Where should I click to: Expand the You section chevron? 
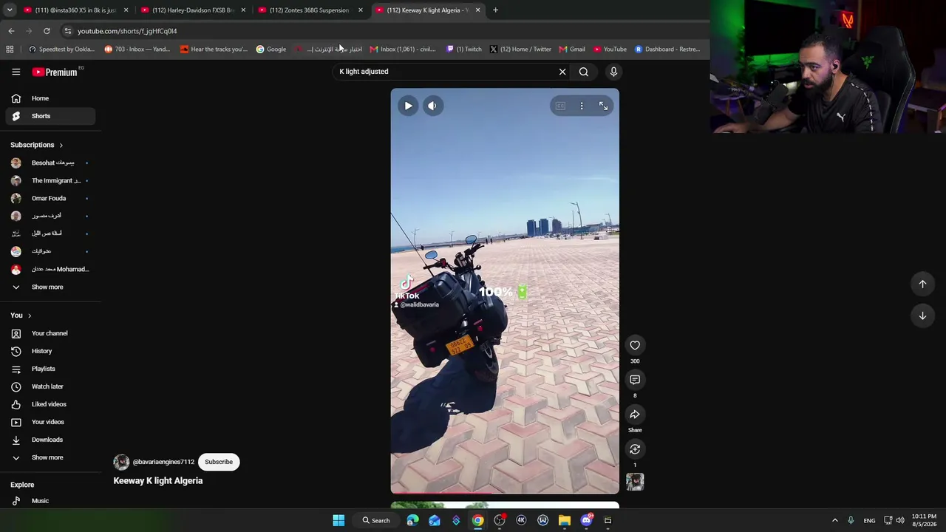(x=30, y=316)
